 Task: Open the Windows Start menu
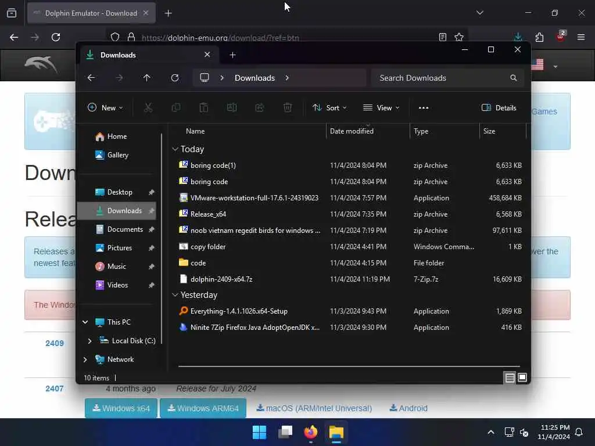point(260,432)
